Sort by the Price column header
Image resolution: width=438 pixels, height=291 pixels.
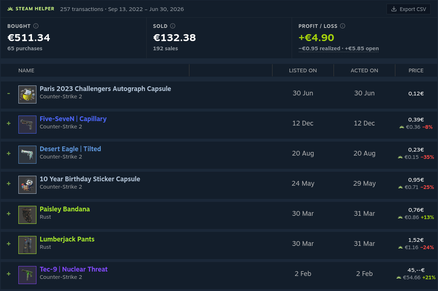tap(416, 70)
